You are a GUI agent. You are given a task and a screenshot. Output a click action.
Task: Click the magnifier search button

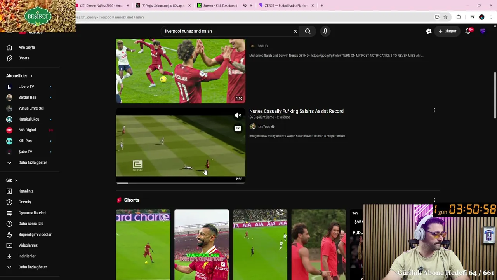coord(308,31)
